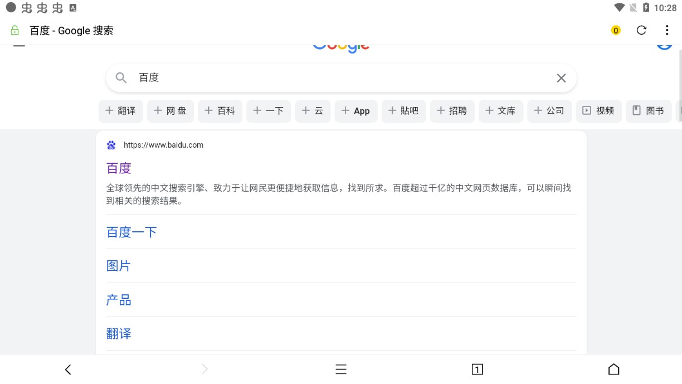The image size is (682, 384).
Task: Add 云 filter chip
Action: (x=313, y=111)
